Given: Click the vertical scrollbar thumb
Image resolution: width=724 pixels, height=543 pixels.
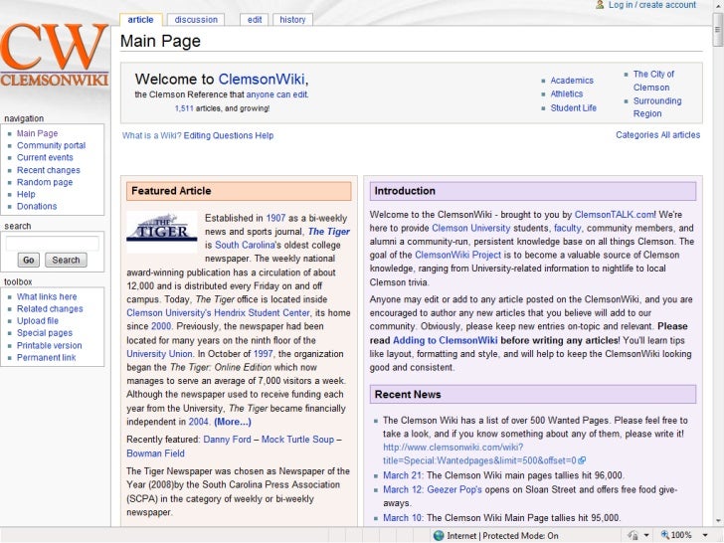Looking at the screenshot, I should tap(717, 31).
